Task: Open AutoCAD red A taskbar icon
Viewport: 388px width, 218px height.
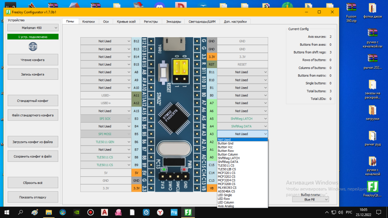Action: [x=104, y=212]
